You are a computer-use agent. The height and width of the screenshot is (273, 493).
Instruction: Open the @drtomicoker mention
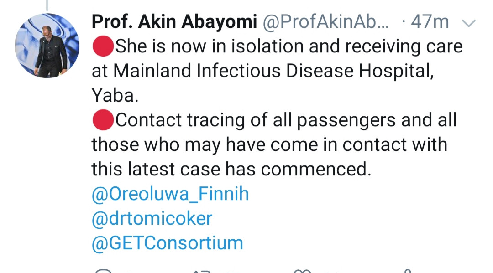[152, 218]
